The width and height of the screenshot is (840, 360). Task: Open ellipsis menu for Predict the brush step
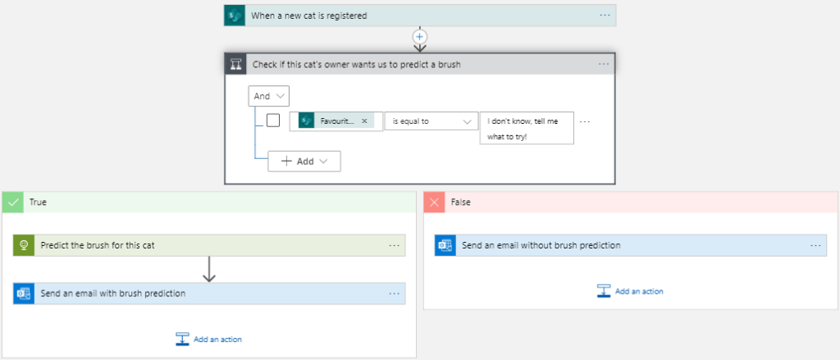point(395,245)
